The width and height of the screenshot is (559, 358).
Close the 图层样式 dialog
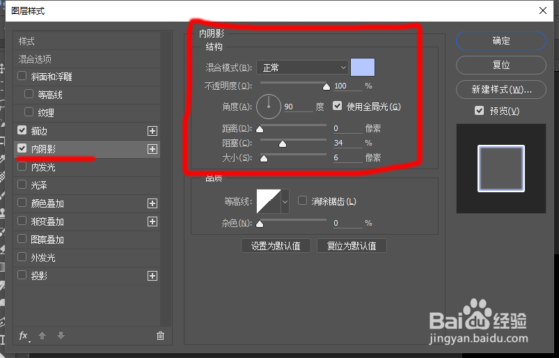click(x=543, y=10)
